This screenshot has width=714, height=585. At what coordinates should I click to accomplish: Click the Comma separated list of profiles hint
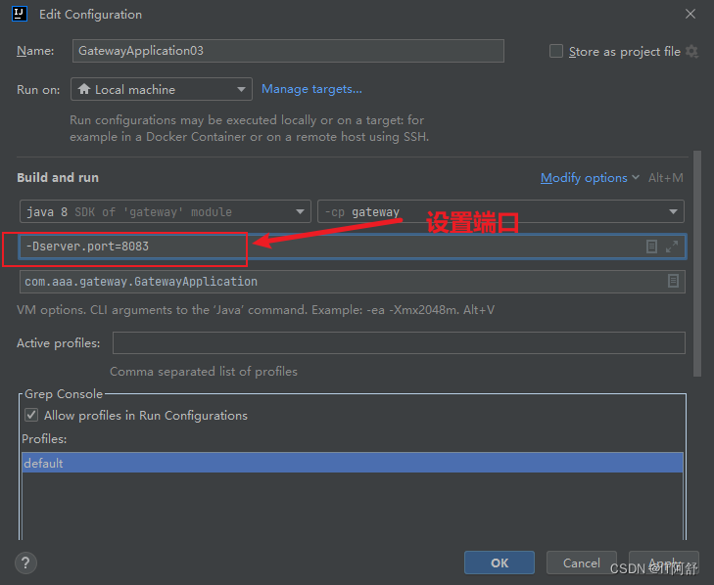[x=204, y=372]
